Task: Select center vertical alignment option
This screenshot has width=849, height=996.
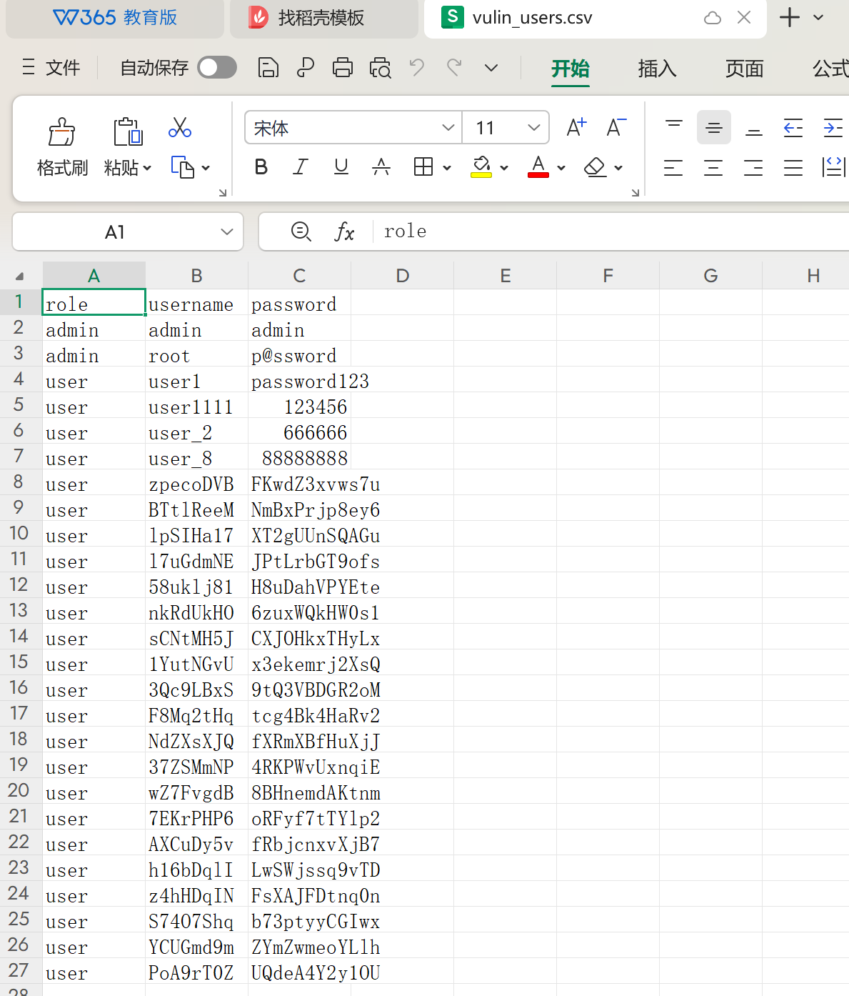Action: coord(714,127)
